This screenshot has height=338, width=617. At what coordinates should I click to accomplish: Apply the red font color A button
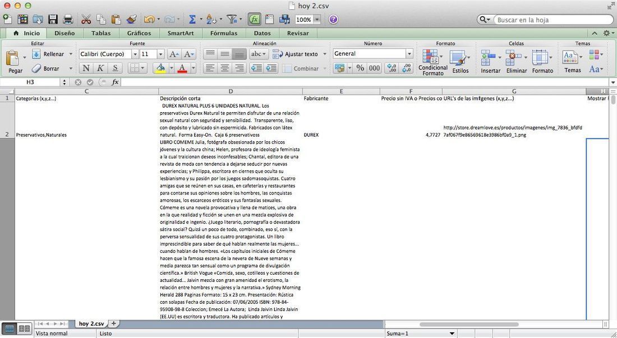pyautogui.click(x=182, y=68)
